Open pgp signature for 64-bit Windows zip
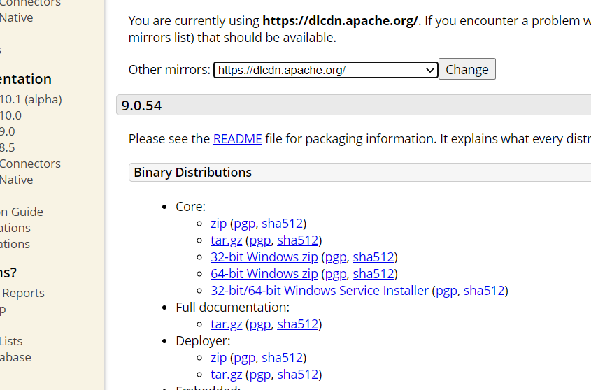Viewport: 591px width, 390px height. [x=336, y=274]
